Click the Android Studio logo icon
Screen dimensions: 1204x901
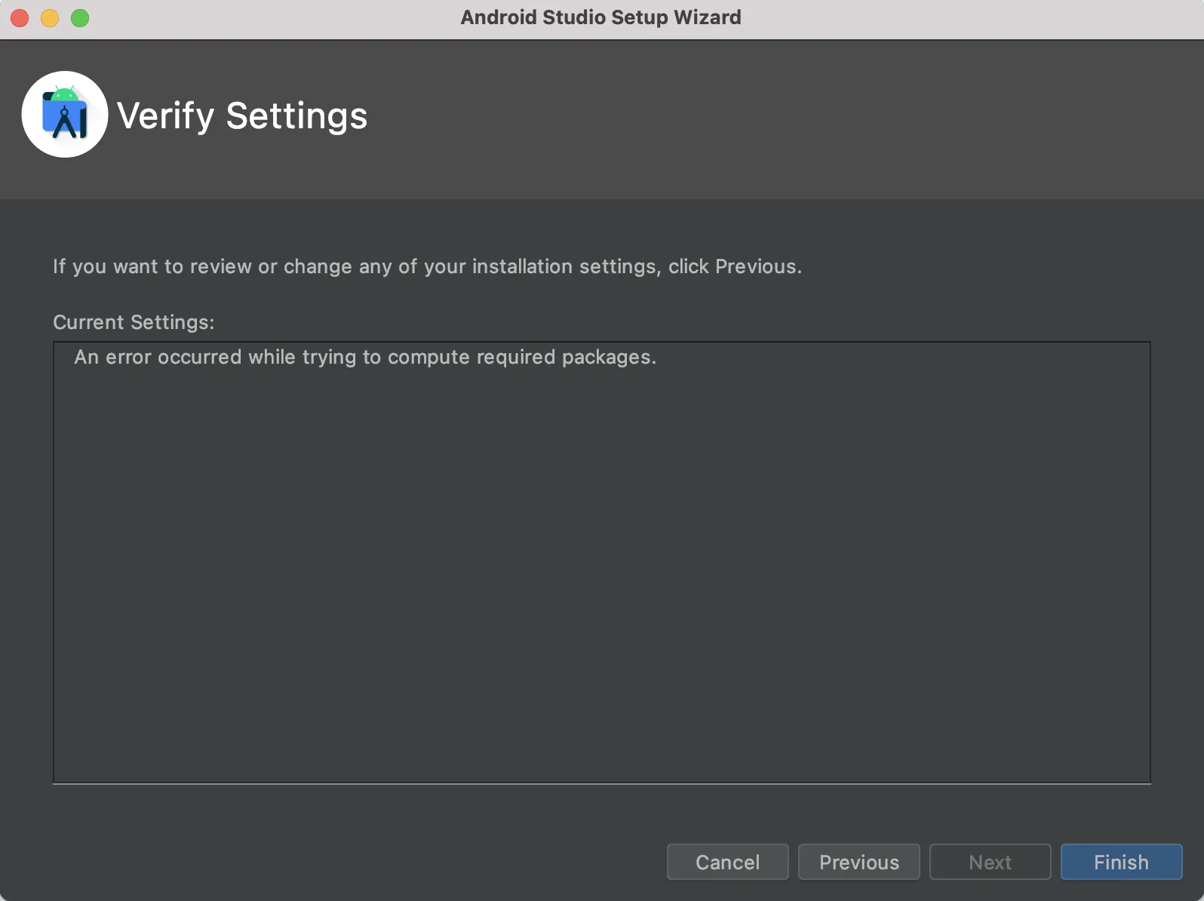tap(65, 115)
